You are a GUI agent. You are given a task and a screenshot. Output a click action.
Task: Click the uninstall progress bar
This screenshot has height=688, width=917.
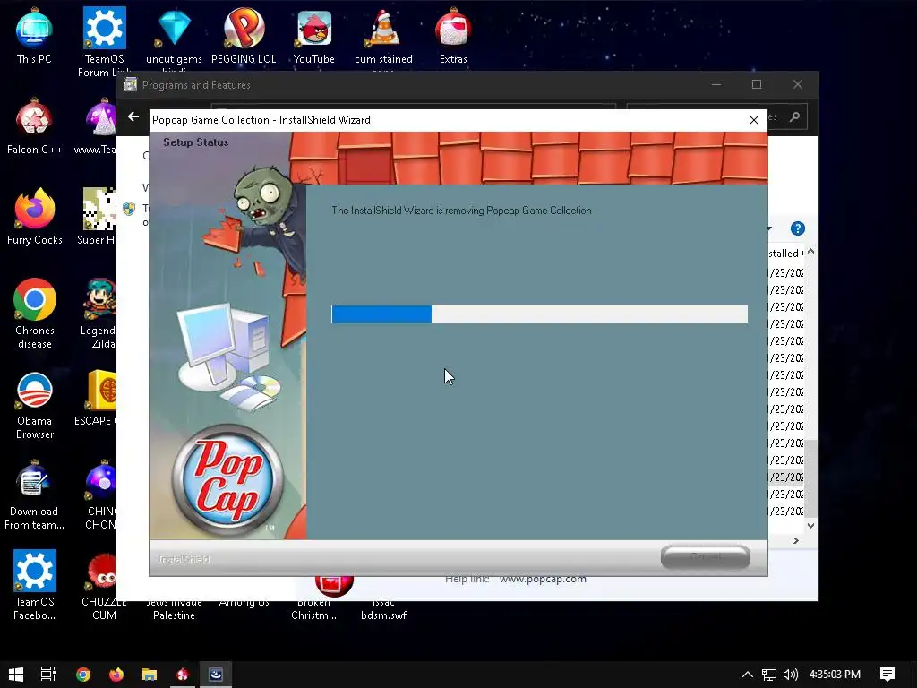(x=539, y=314)
